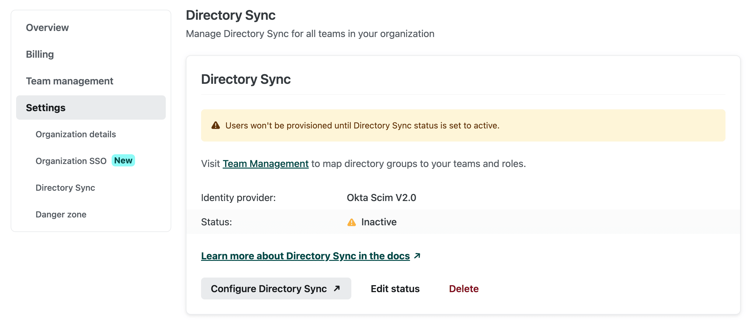Open the Overview menu item

[47, 28]
